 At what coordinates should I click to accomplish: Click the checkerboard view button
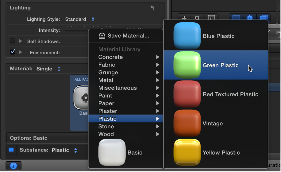point(236,18)
